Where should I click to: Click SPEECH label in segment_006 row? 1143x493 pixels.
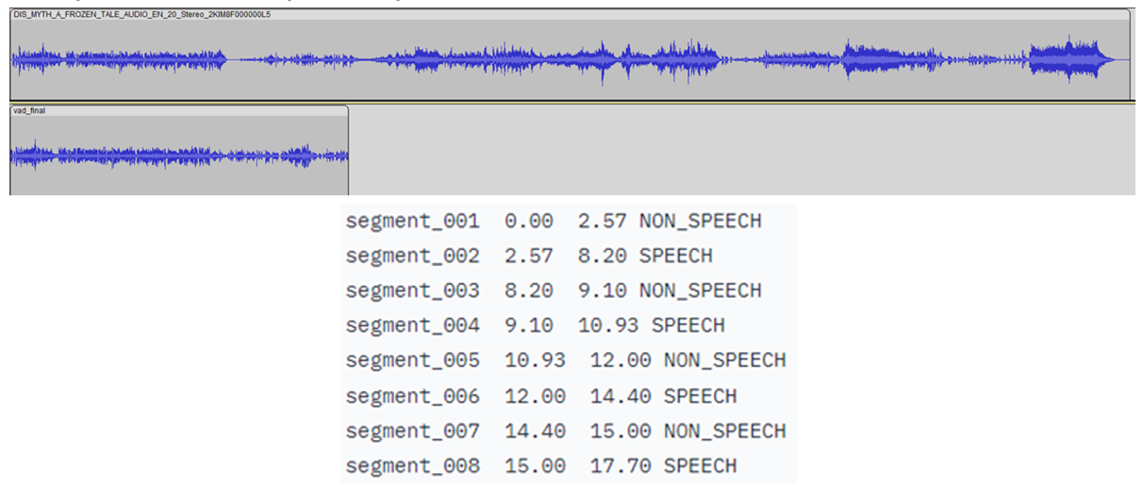coord(700,395)
